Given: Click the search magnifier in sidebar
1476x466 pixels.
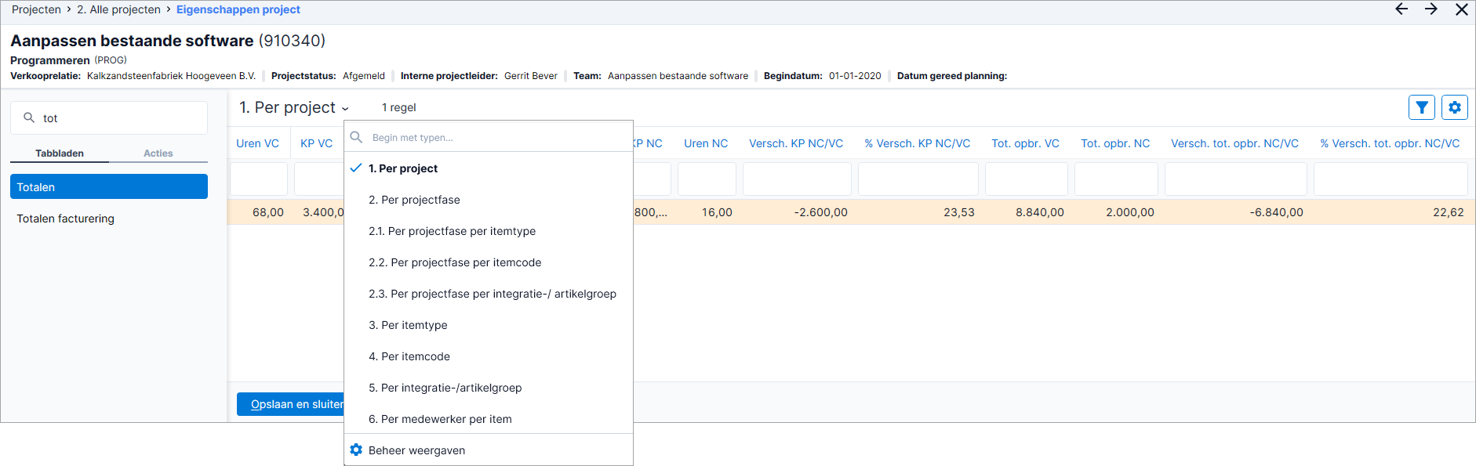Looking at the screenshot, I should click(29, 117).
